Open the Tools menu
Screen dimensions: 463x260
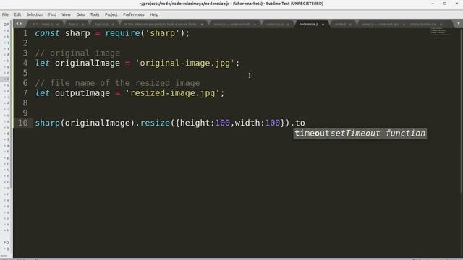point(95,14)
